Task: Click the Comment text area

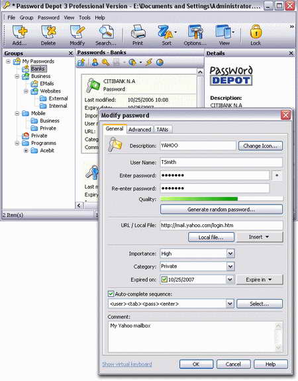Action: point(195,337)
